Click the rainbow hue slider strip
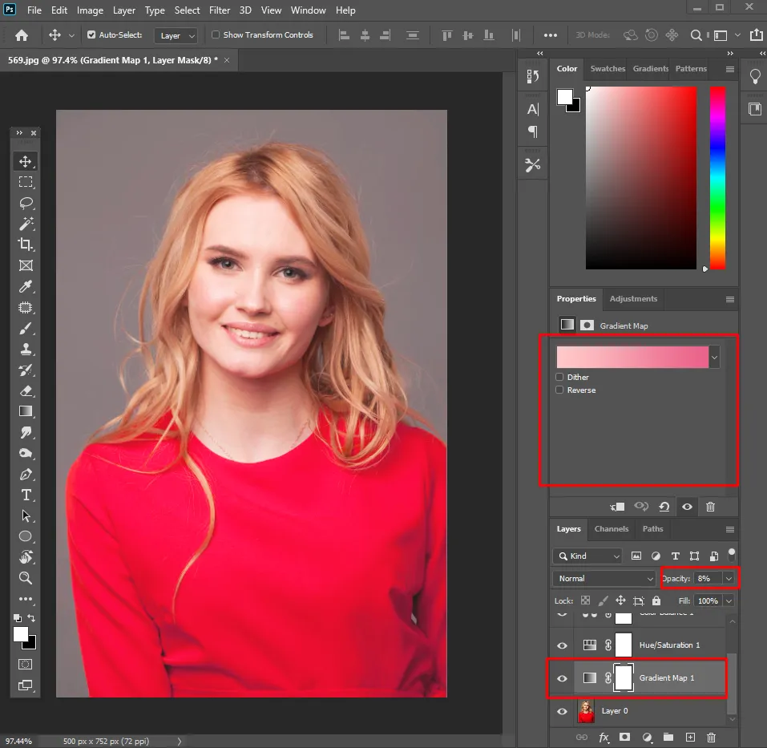This screenshot has height=748, width=767. (717, 177)
